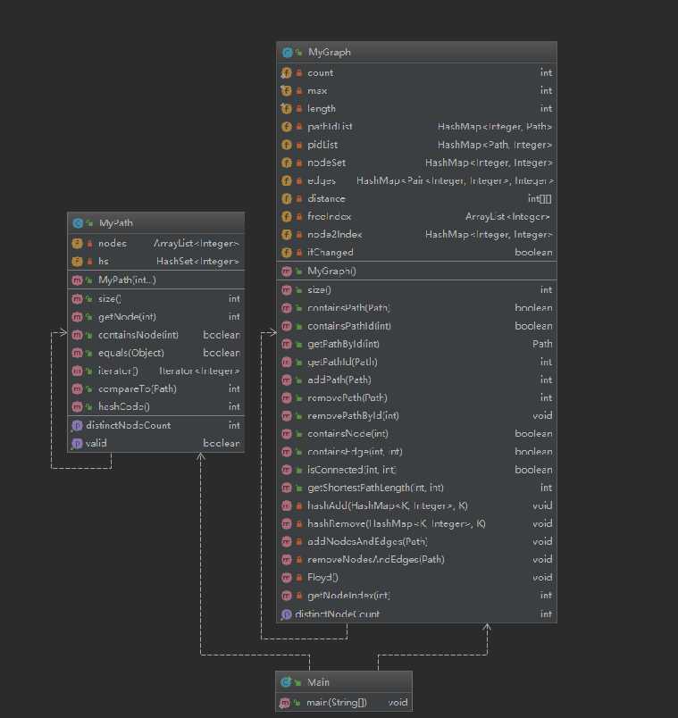Select the getPathById(int) method row
The height and width of the screenshot is (718, 678).
click(x=417, y=344)
